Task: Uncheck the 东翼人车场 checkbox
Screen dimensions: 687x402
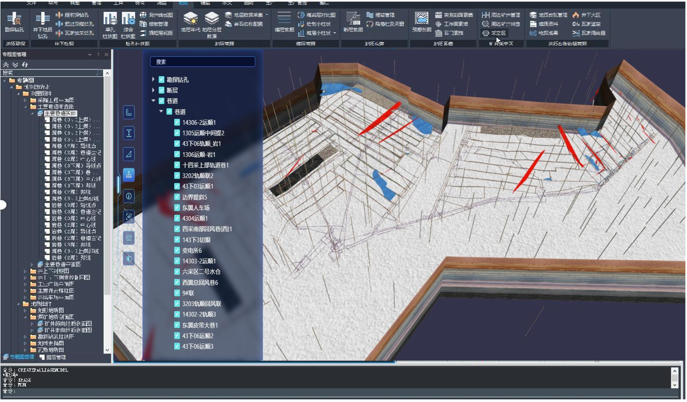Action: (x=177, y=208)
